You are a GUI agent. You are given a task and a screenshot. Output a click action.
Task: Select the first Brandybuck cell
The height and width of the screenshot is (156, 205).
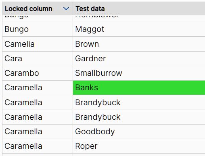pyautogui.click(x=139, y=102)
